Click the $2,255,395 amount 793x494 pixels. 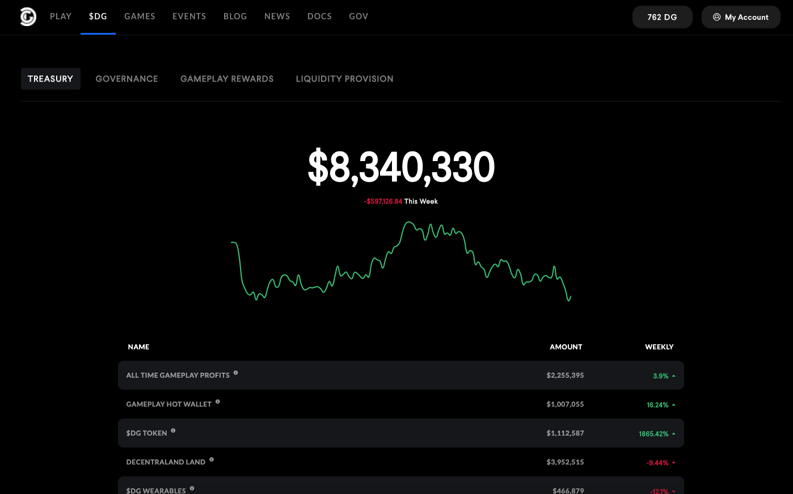click(565, 375)
